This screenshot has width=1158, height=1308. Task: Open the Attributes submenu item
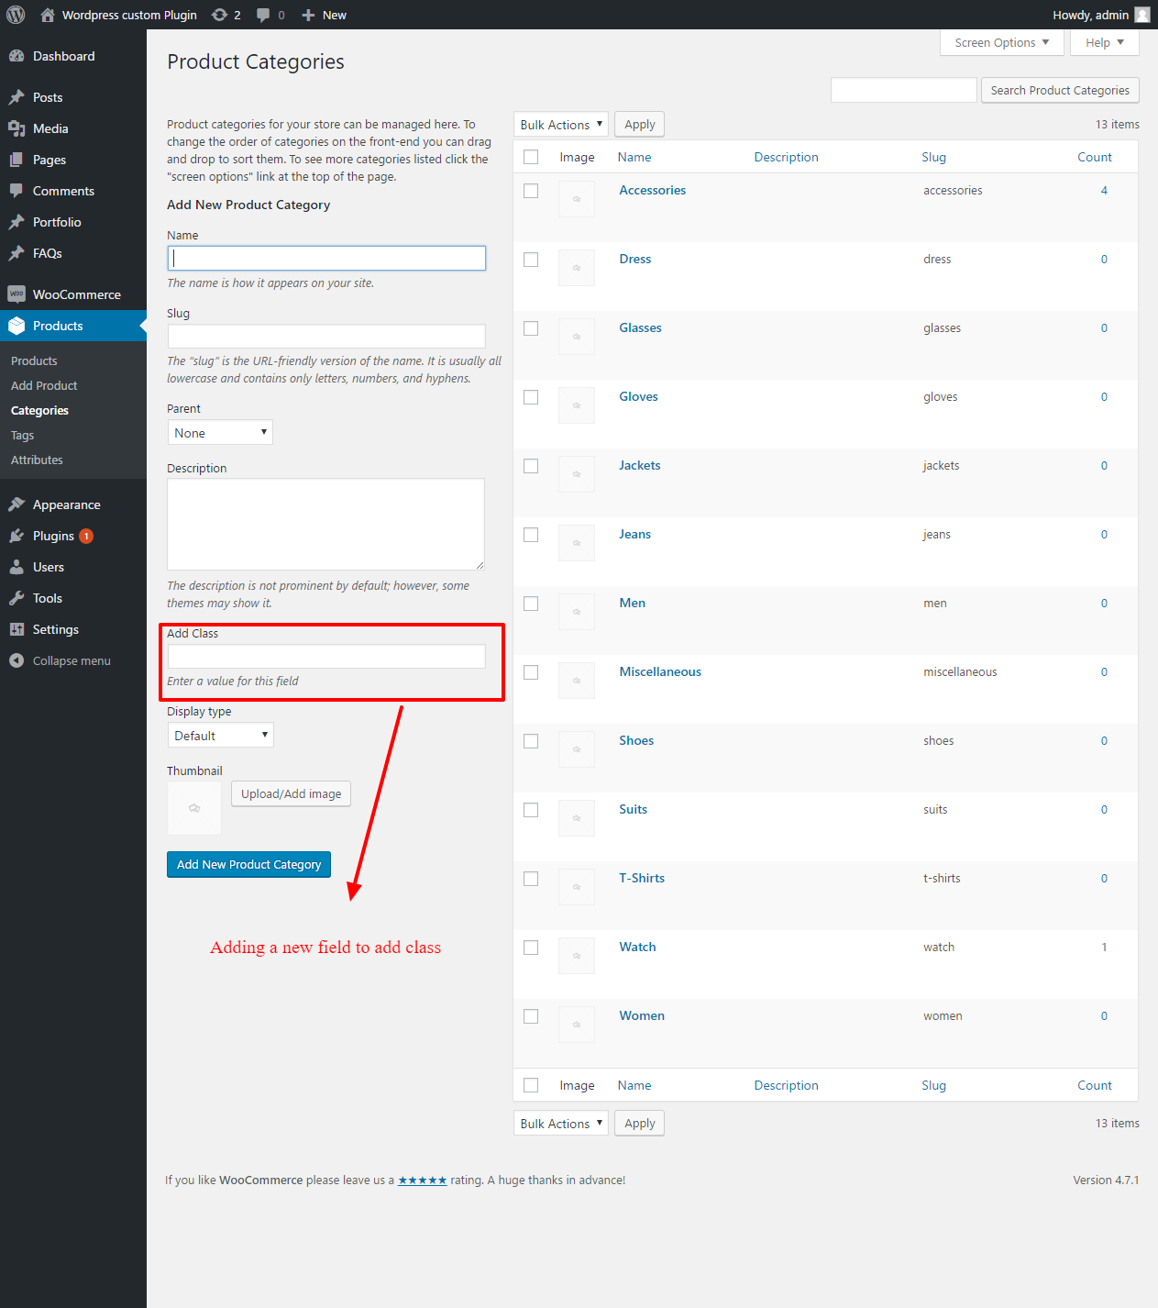click(37, 460)
